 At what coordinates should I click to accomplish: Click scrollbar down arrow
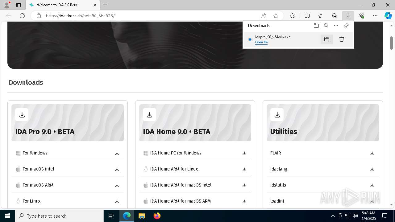click(x=391, y=204)
